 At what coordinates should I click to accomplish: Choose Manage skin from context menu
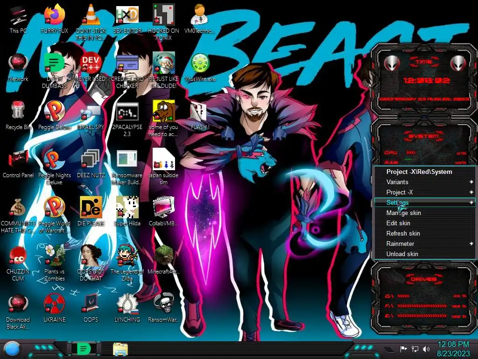click(x=425, y=213)
